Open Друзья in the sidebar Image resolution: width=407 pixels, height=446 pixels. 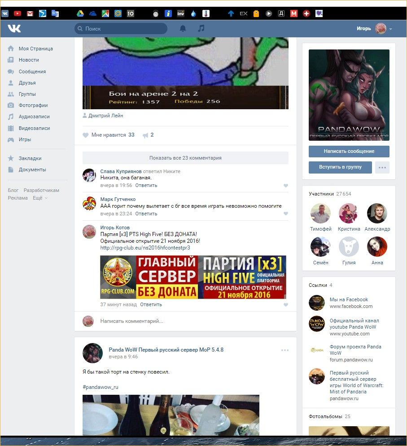(27, 83)
